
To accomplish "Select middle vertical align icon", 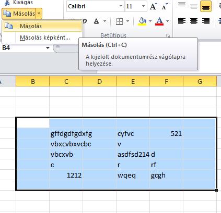I will (194, 6).
